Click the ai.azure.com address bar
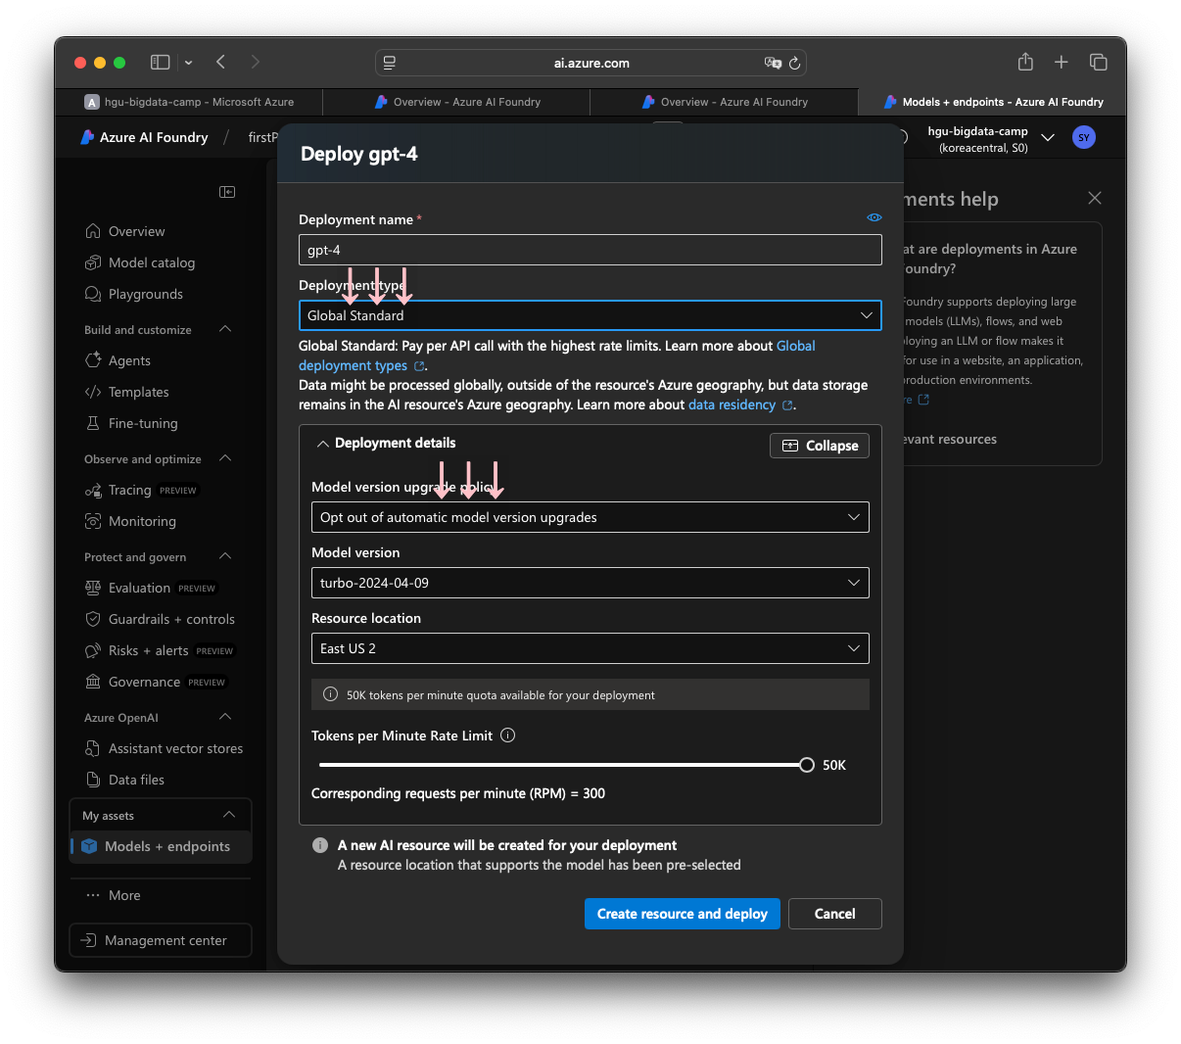Viewport: 1181px width, 1044px height. (x=590, y=63)
